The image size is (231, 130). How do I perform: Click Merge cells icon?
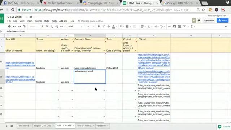click(x=134, y=26)
